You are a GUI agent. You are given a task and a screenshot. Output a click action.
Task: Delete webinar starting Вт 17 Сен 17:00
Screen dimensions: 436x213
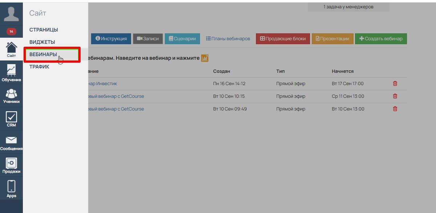tap(395, 83)
